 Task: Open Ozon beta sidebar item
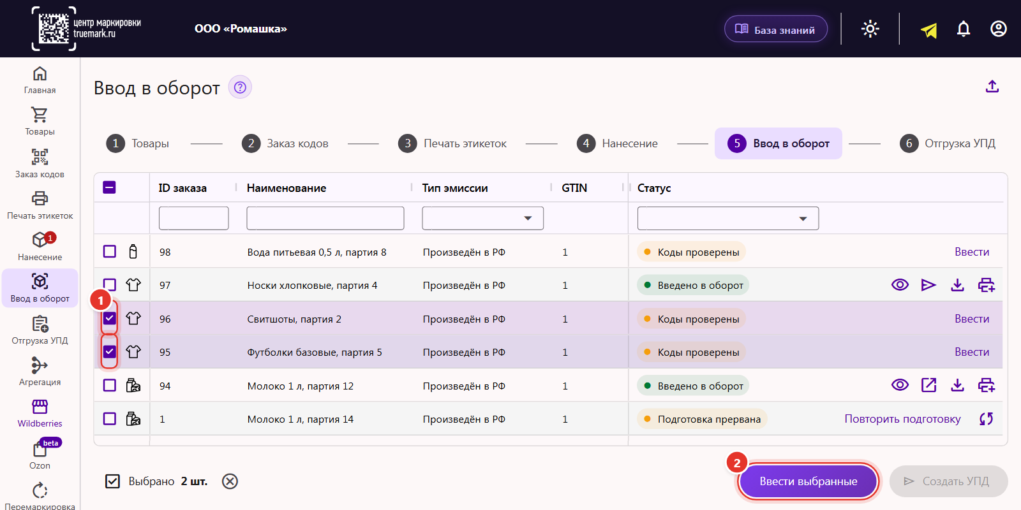point(40,455)
